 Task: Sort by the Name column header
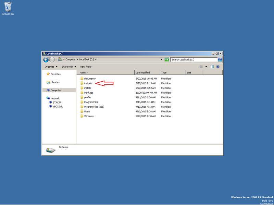coord(105,72)
